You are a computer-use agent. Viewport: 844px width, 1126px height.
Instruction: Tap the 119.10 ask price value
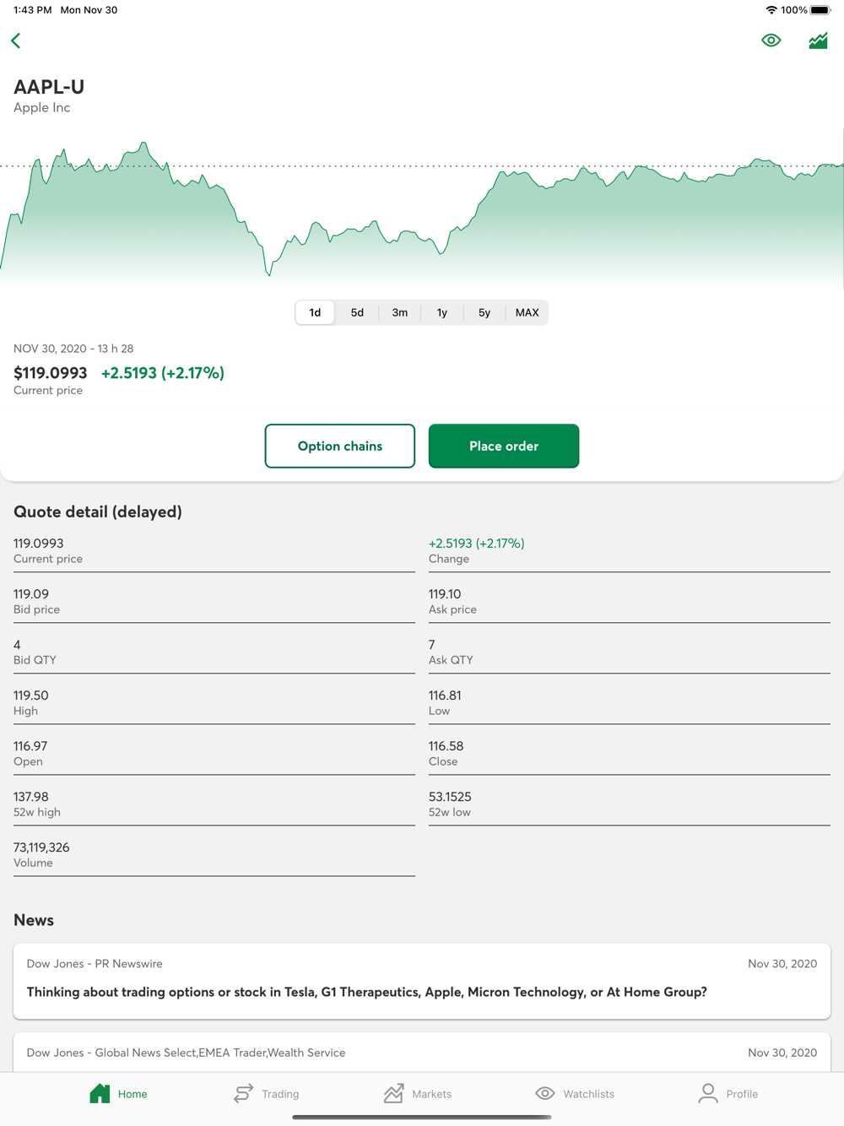click(x=445, y=594)
